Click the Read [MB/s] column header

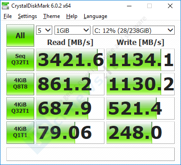[x=70, y=42]
